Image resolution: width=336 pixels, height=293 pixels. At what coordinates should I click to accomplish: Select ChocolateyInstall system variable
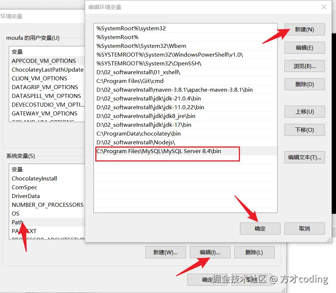click(47, 179)
